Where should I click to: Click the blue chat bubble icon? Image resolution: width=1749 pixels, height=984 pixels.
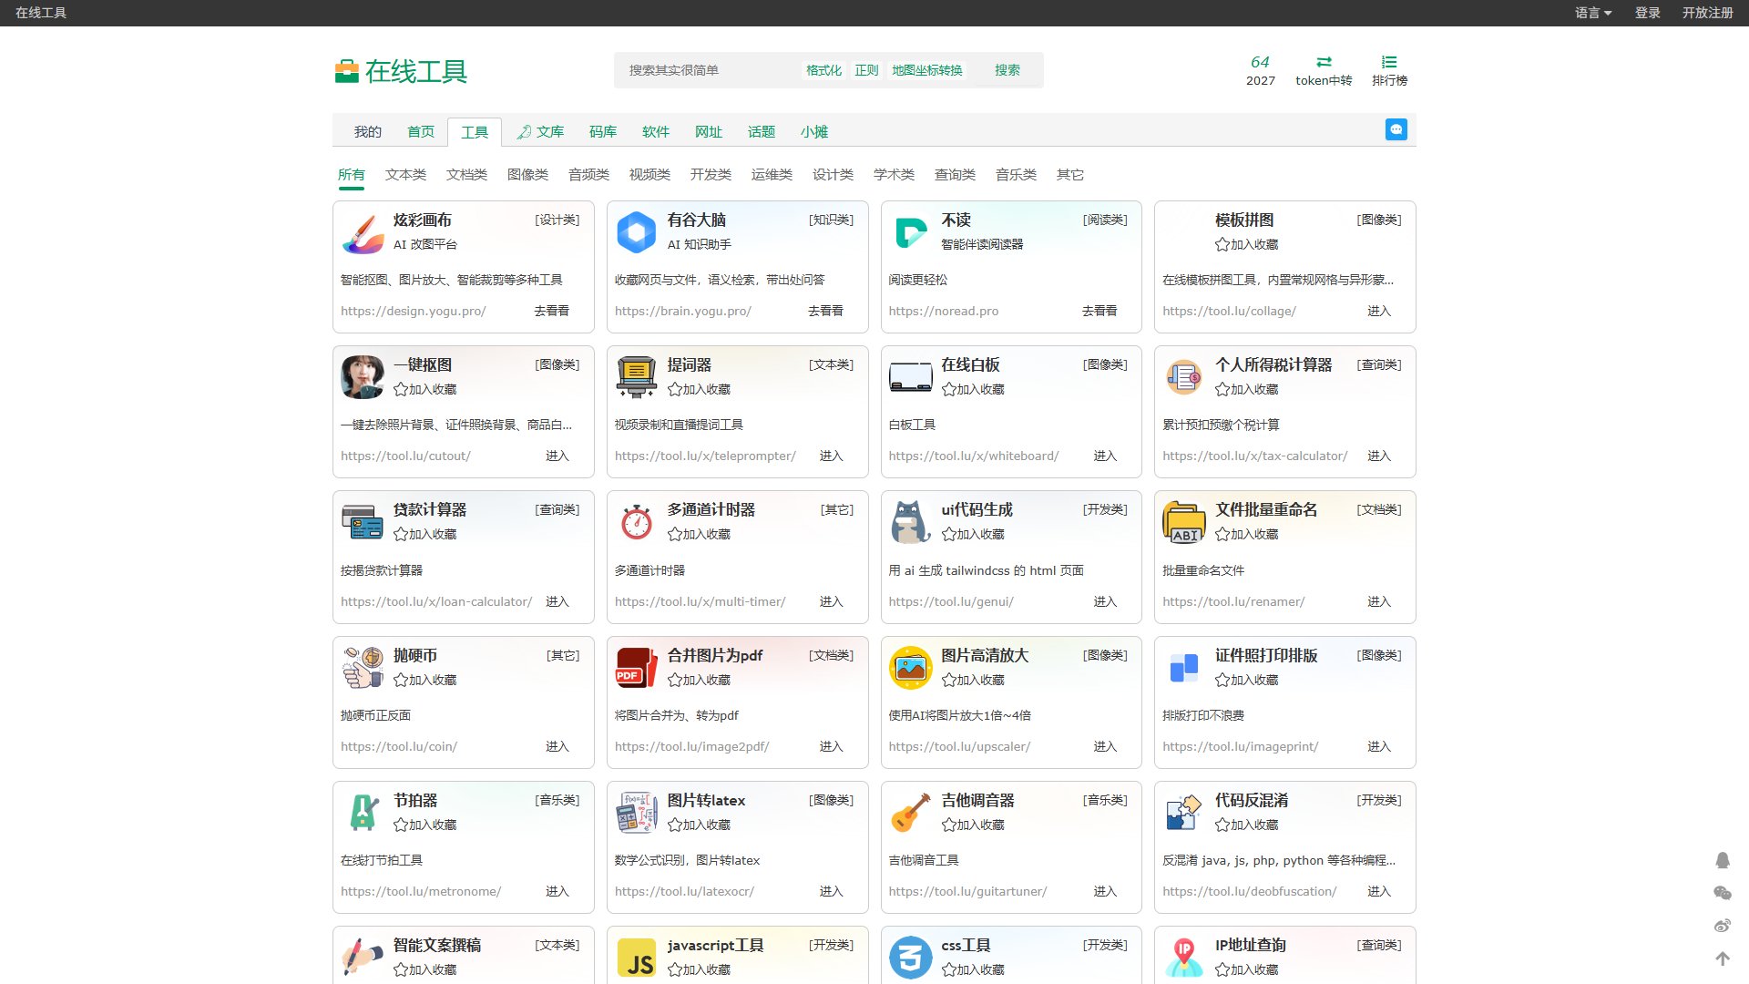[1396, 129]
